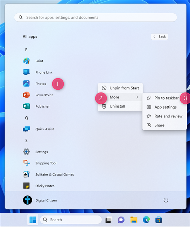The height and width of the screenshot is (227, 190).
Task: Select Pin to taskbar option
Action: 164,98
